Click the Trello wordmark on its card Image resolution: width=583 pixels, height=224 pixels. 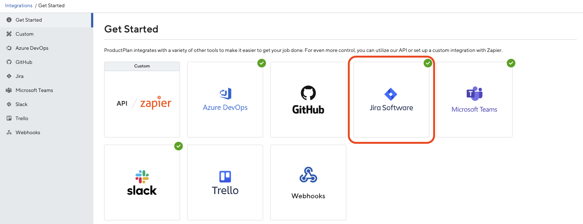pos(225,190)
